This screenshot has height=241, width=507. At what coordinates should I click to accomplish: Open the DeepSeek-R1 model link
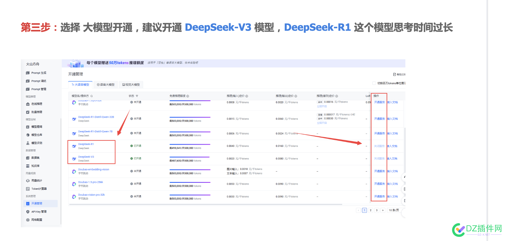coord(86,144)
